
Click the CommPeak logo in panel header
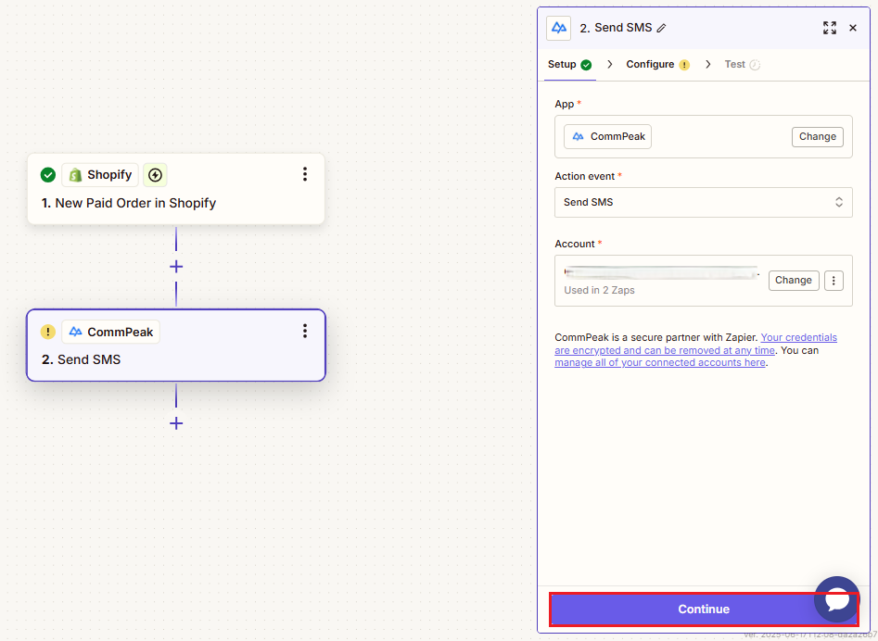558,28
